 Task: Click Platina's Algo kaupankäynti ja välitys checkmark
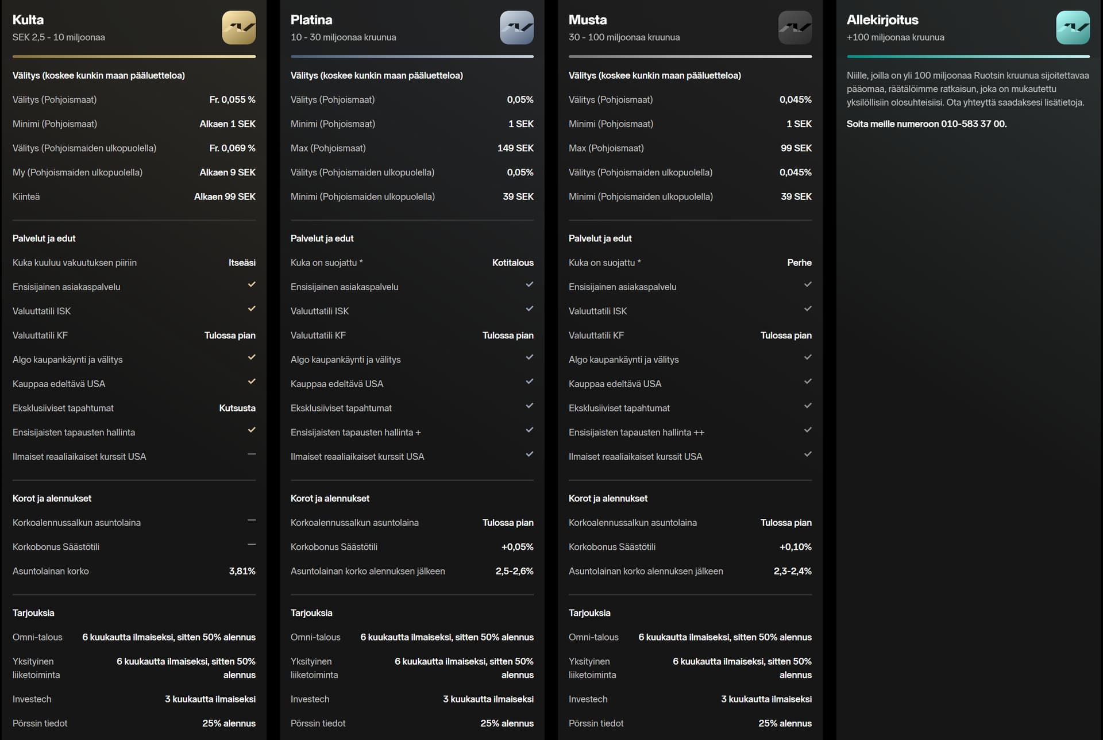(530, 357)
